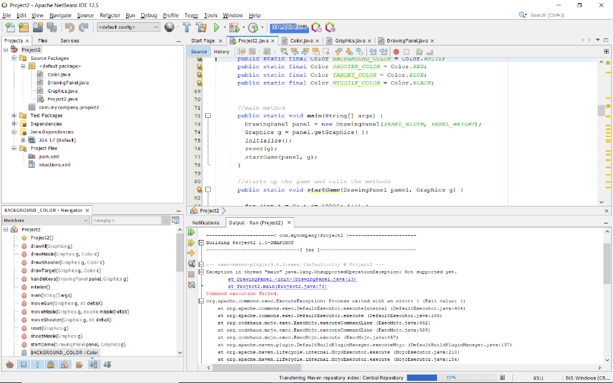Expand the Test Packages tree node

tap(14, 115)
